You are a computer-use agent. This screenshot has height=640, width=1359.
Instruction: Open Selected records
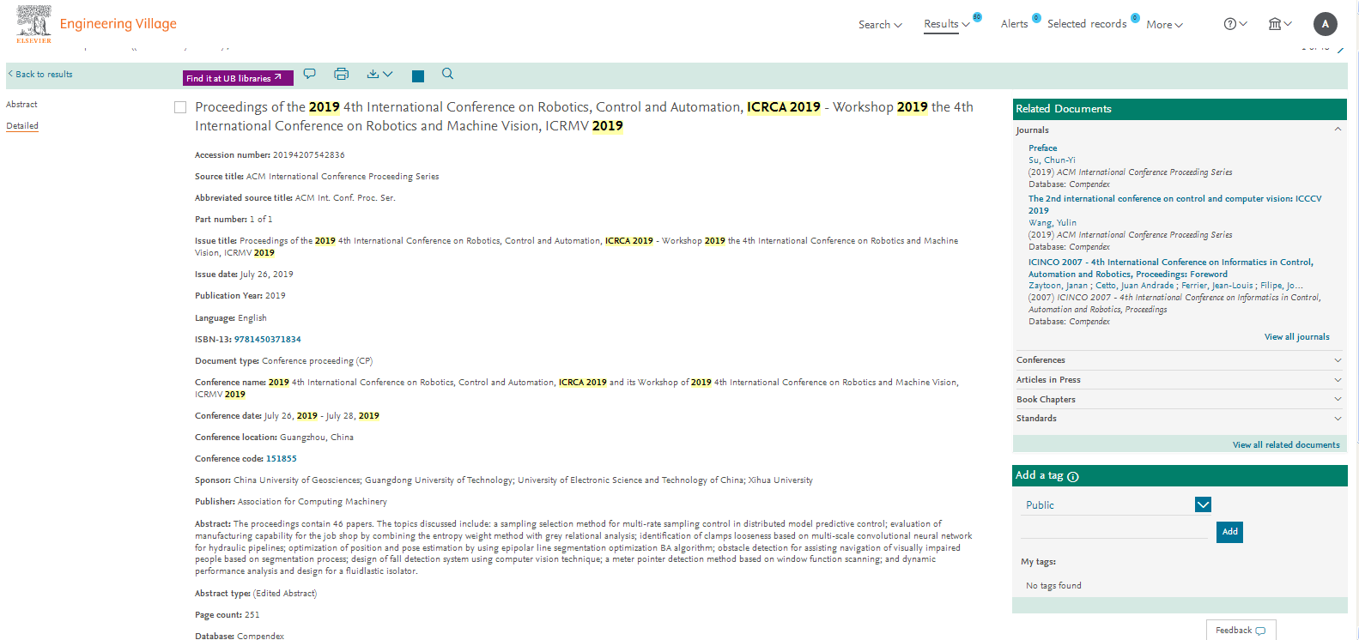1087,24
